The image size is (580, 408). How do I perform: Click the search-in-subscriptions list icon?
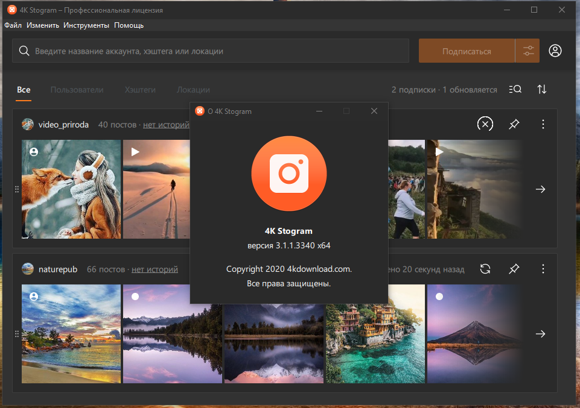[x=515, y=89]
